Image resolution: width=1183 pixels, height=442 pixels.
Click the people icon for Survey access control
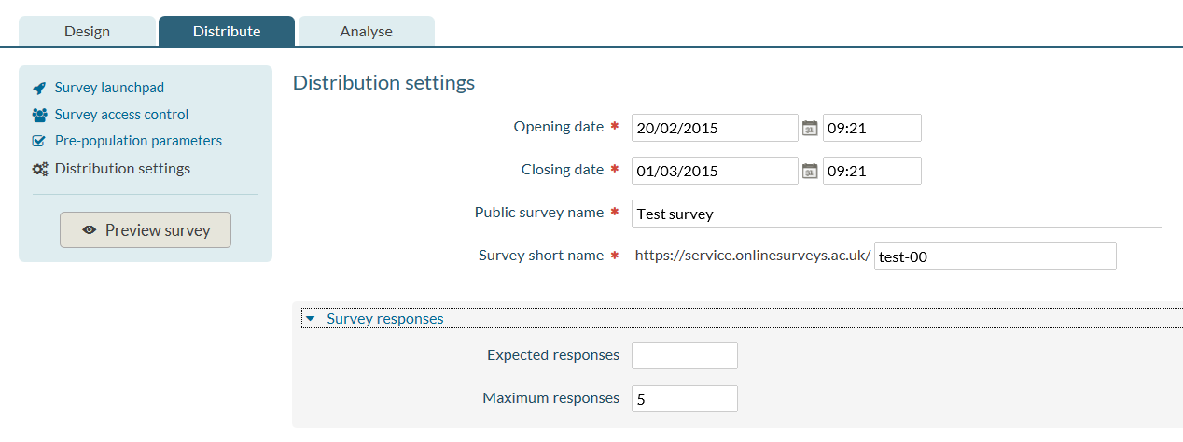click(39, 115)
